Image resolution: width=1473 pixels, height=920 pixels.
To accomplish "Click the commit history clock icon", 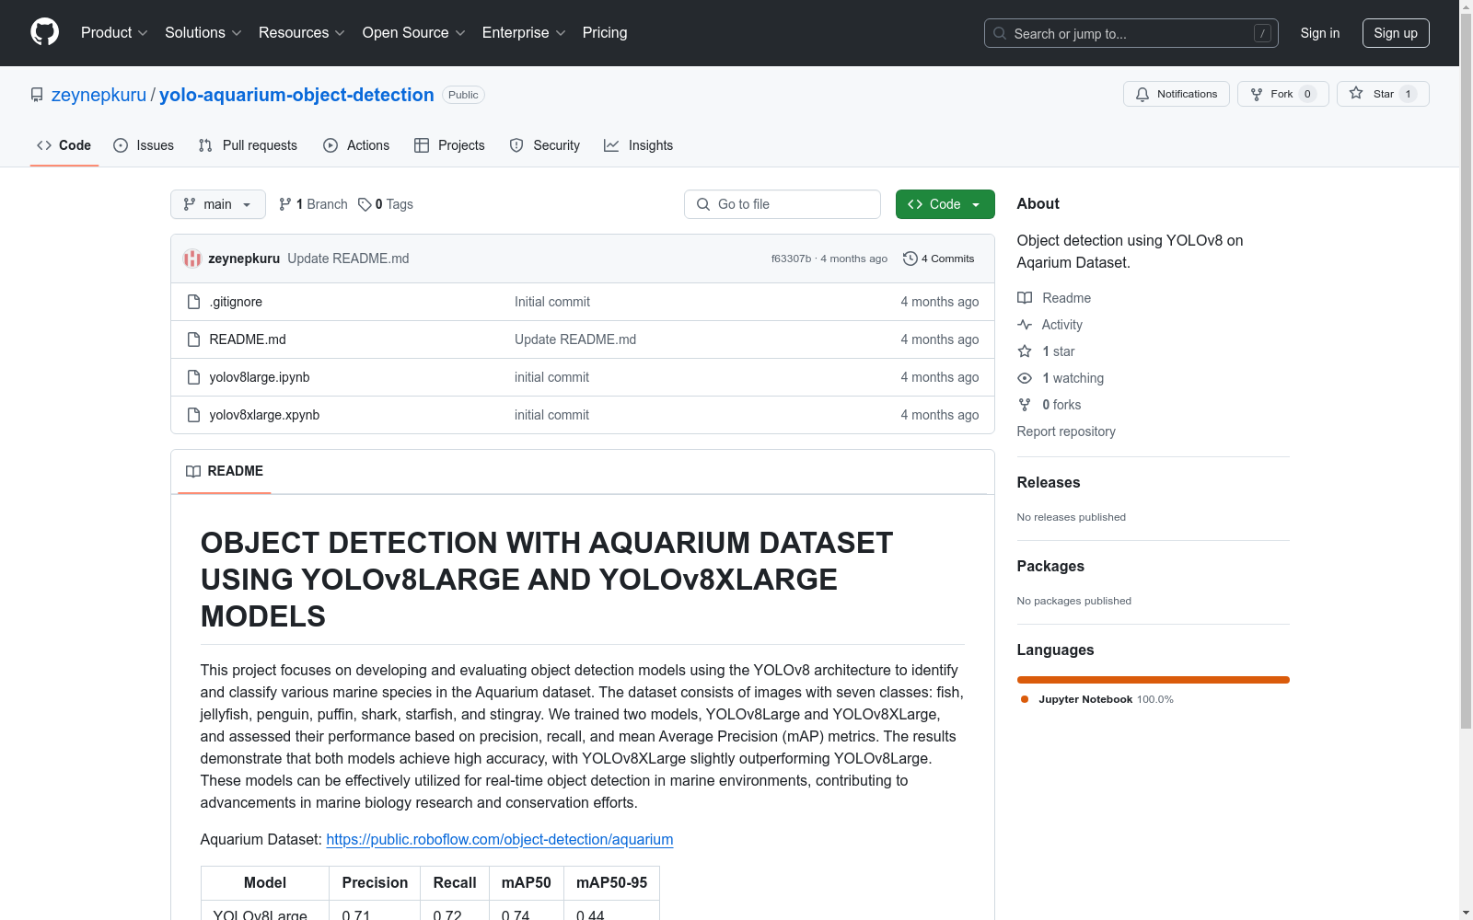I will point(910,259).
